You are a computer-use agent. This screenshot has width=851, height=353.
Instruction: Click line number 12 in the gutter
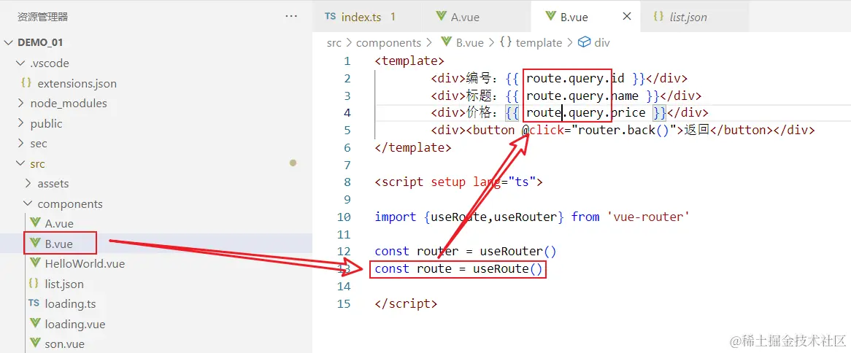click(x=344, y=251)
